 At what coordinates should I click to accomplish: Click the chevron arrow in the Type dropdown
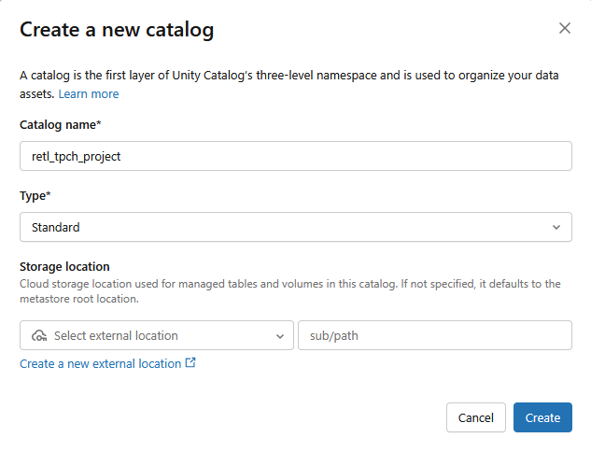[556, 227]
